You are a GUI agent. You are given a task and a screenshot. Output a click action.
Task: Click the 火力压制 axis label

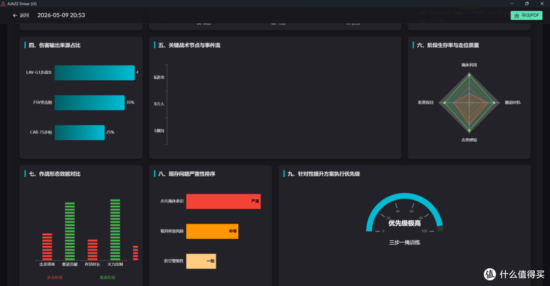(x=115, y=264)
